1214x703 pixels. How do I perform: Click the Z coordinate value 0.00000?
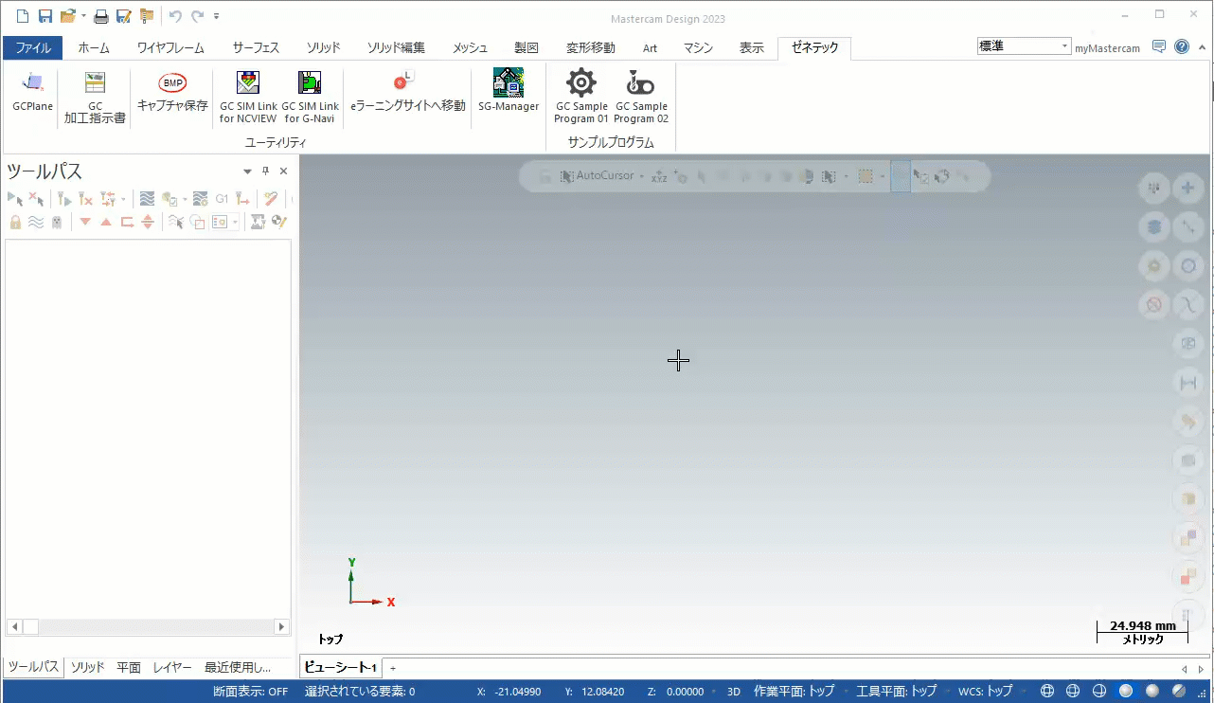685,692
